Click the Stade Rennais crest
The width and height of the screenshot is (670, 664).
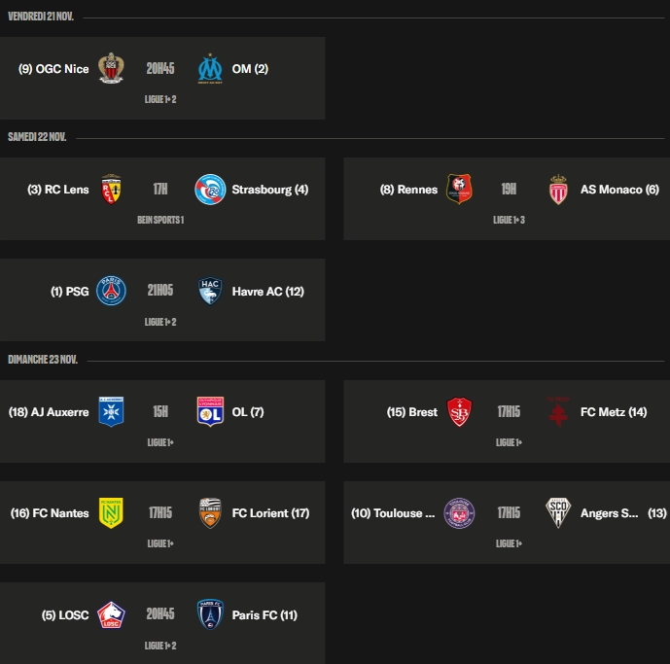coord(459,190)
